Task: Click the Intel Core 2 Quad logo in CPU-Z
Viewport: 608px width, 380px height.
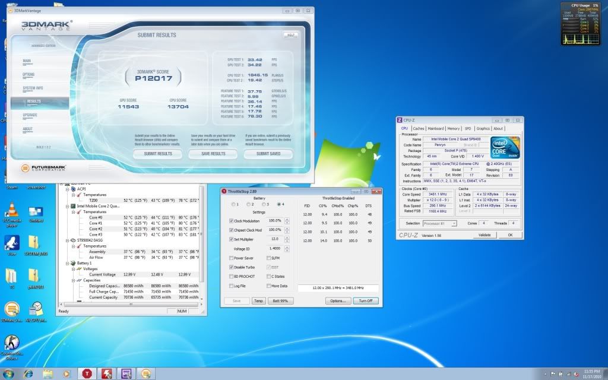Action: [505, 147]
